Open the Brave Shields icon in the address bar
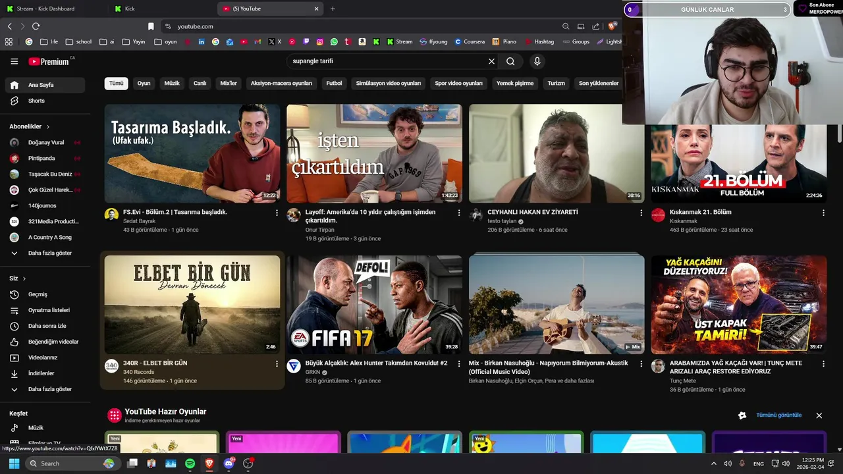Viewport: 843px width, 474px height. click(612, 26)
